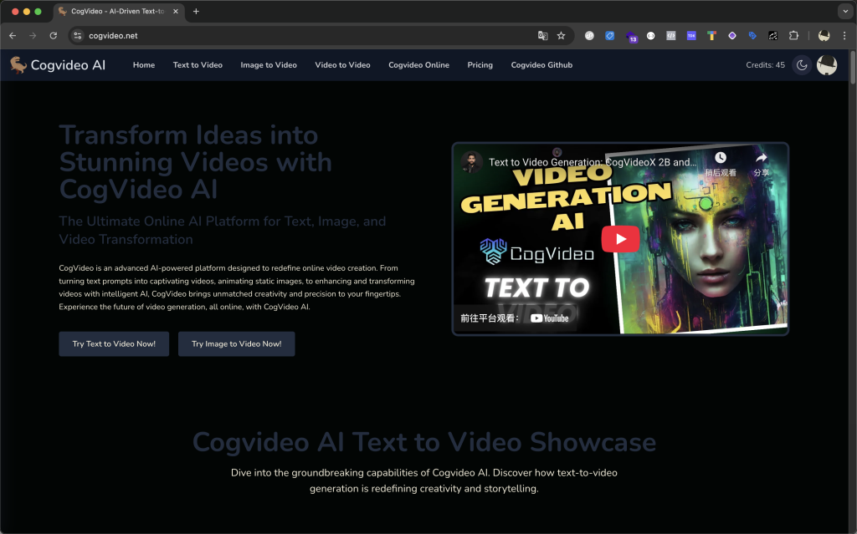The image size is (857, 534).
Task: Click the Try Text to Video Now button
Action: click(114, 343)
